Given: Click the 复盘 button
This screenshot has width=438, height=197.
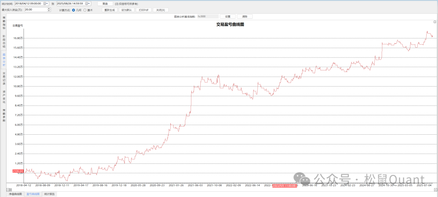Looking at the screenshot, I should coord(105,3).
